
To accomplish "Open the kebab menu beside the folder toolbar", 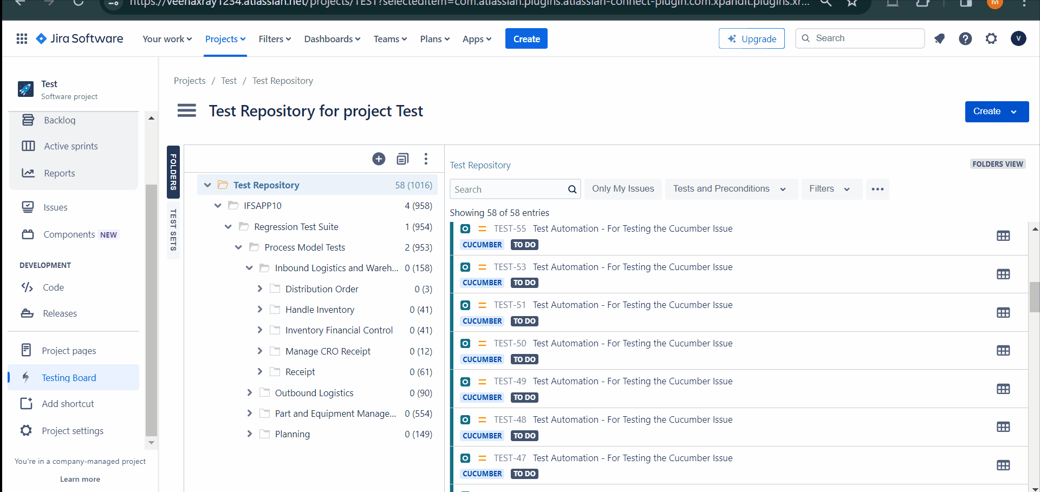I will pyautogui.click(x=426, y=159).
